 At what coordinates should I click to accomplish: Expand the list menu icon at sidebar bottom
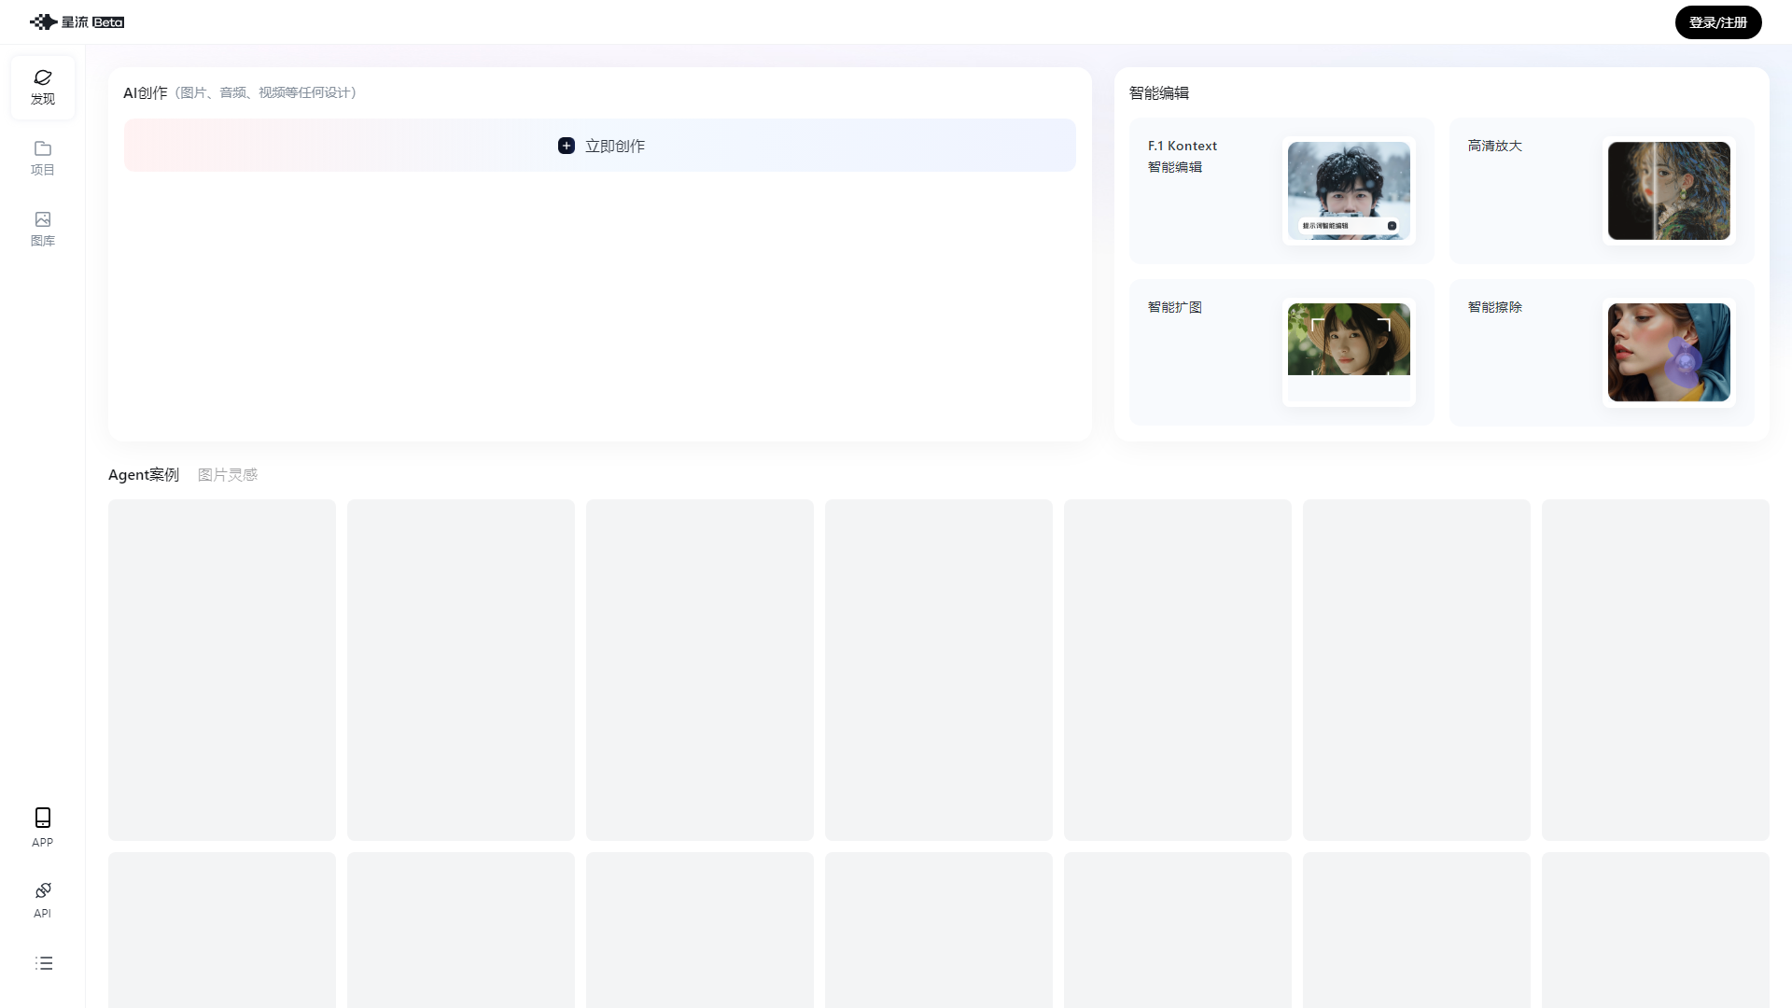(44, 963)
